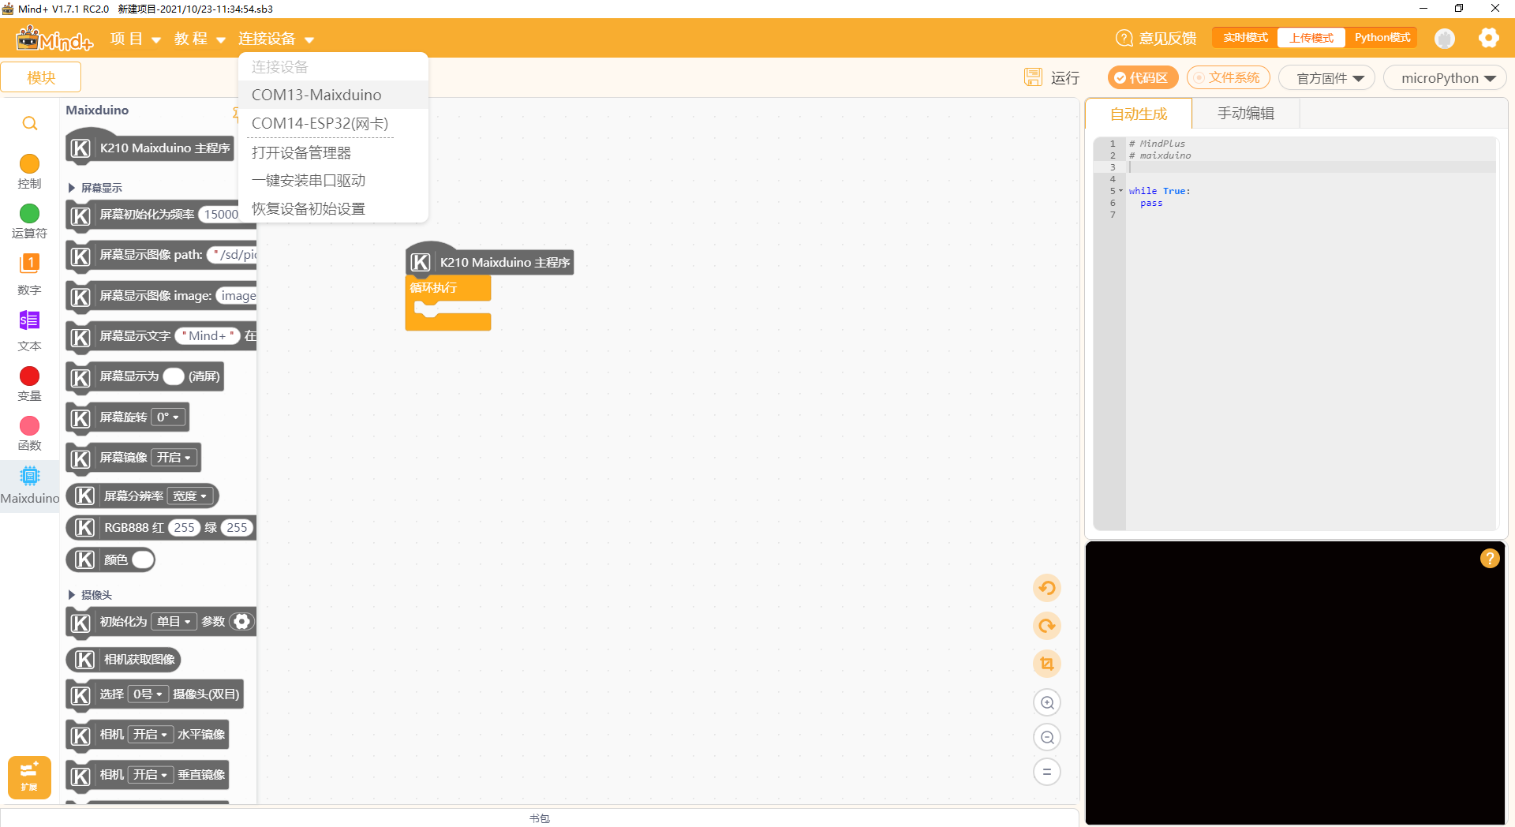The image size is (1515, 827).
Task: Open the 变量 variables category
Action: [29, 384]
